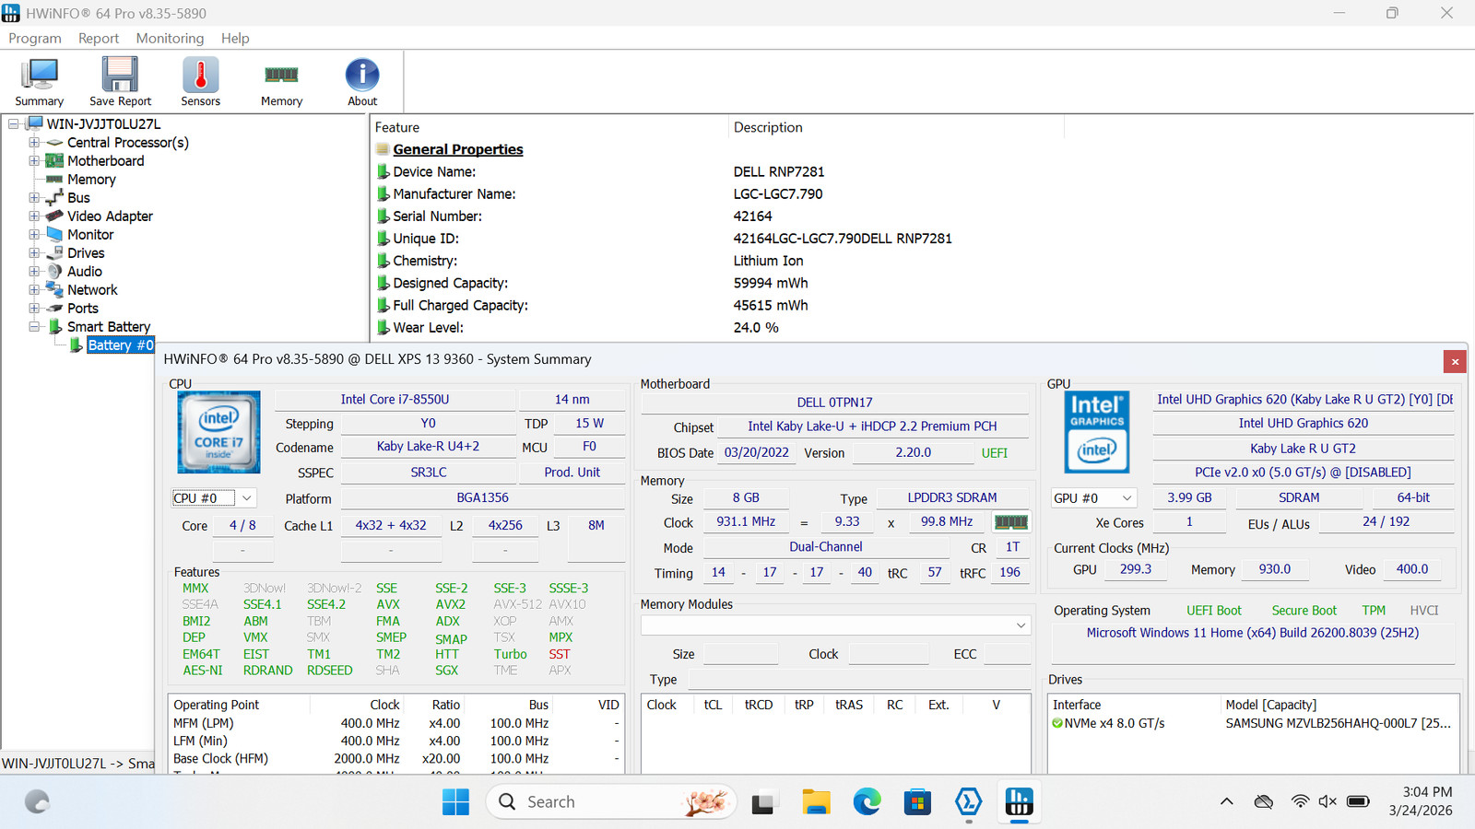Select the Memory tree item
The image size is (1475, 829).
91,179
